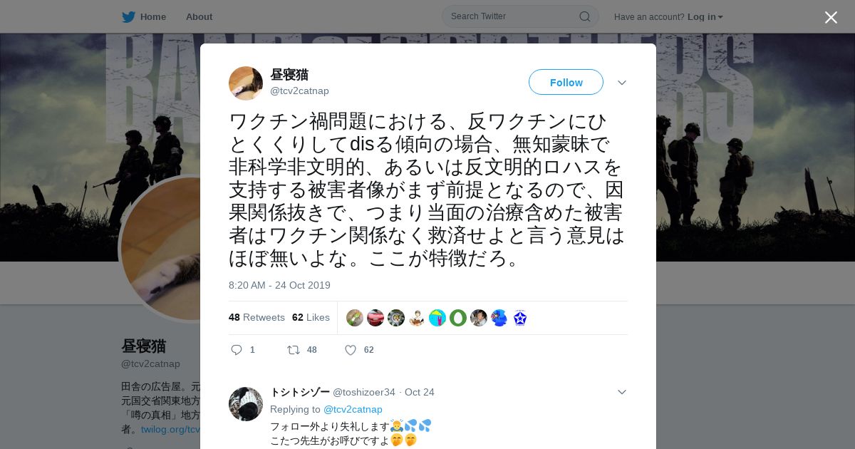Close the tweet overlay with X
The image size is (855, 449).
pos(831,17)
